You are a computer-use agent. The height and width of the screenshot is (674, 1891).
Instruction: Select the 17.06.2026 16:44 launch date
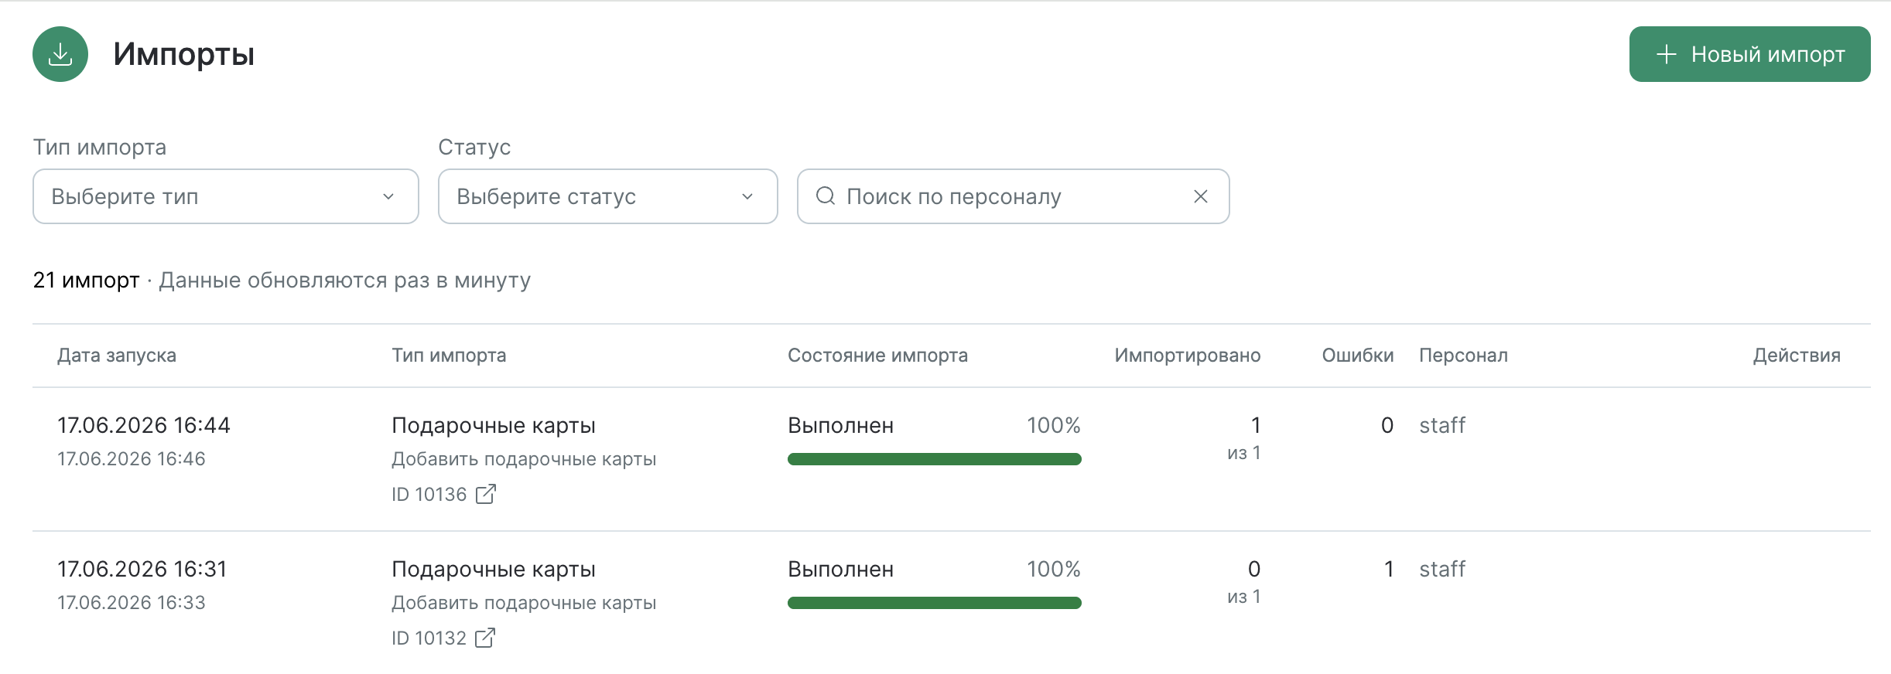pos(144,425)
